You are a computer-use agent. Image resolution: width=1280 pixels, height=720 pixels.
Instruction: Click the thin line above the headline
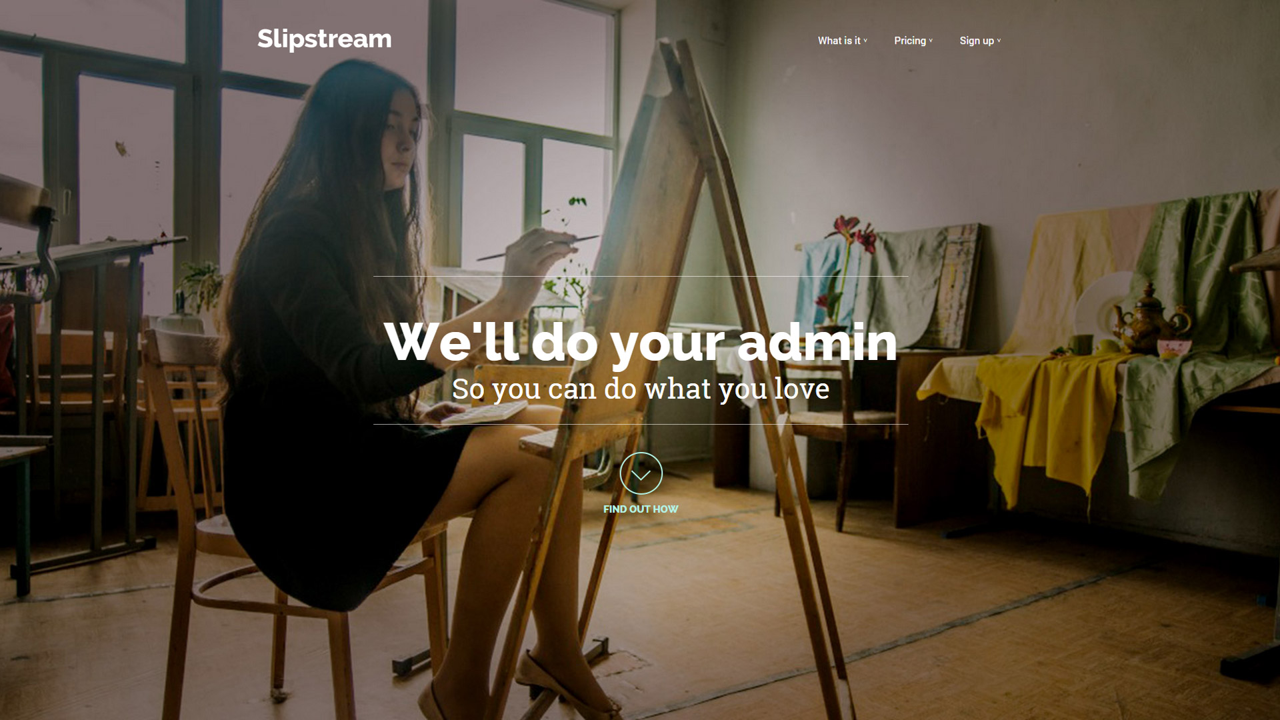pos(641,276)
